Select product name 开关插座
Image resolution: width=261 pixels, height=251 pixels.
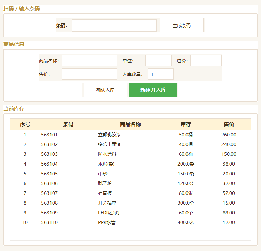tap(107, 203)
